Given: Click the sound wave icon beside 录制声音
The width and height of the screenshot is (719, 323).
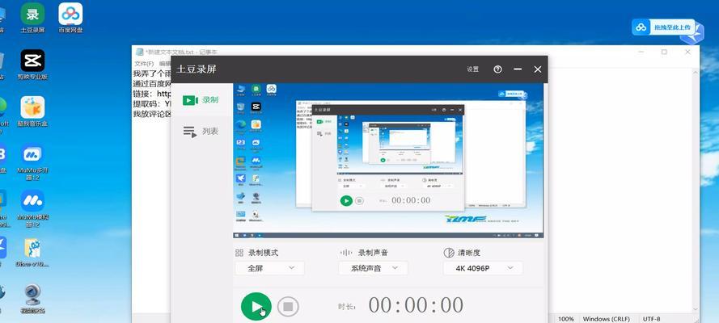Looking at the screenshot, I should [x=345, y=253].
